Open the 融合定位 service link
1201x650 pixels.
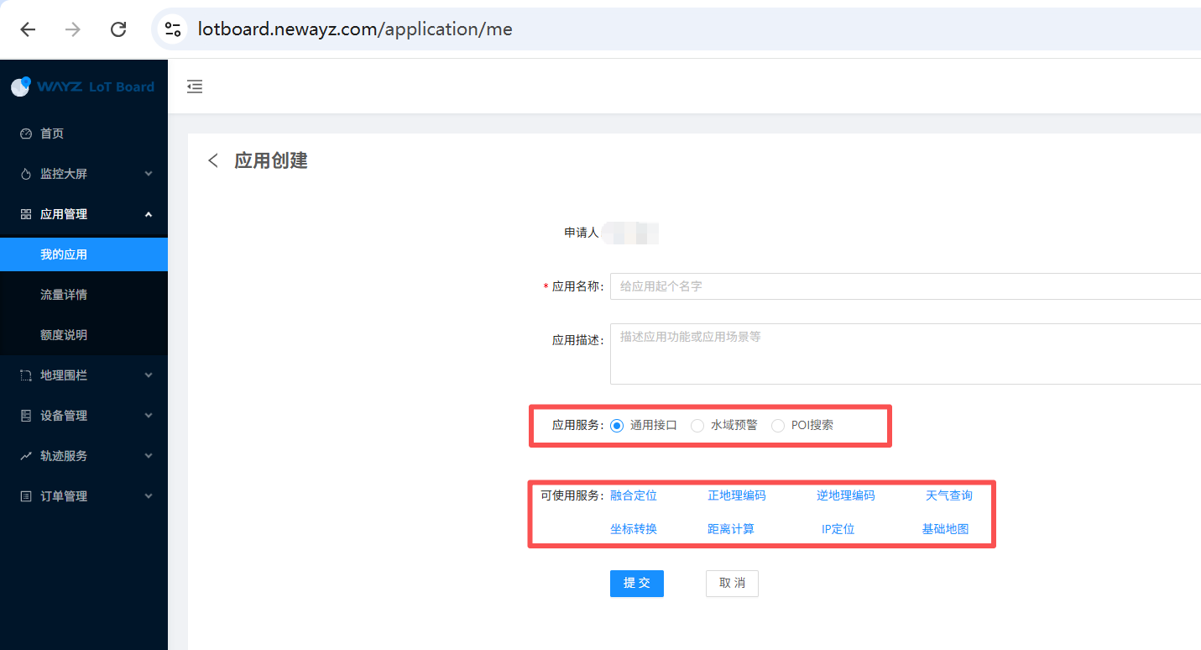click(634, 495)
